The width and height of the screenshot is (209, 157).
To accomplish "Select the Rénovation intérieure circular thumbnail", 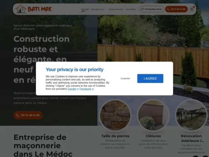I will [191, 115].
